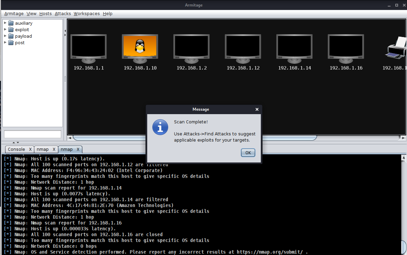Switch to the Console tab

click(16, 149)
